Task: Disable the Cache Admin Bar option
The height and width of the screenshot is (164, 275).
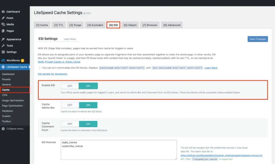Action: point(70,105)
